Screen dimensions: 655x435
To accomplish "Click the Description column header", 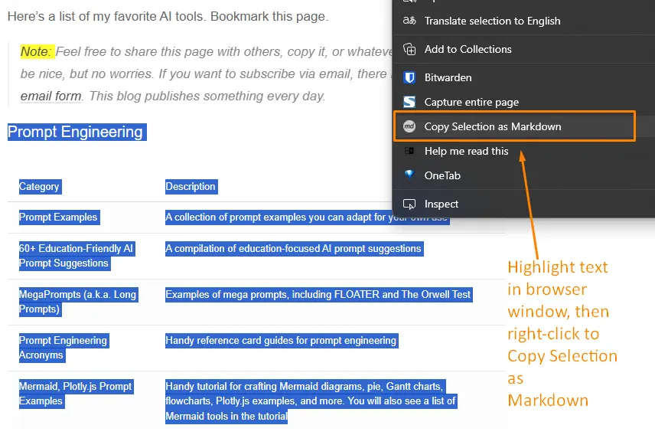I will point(191,187).
